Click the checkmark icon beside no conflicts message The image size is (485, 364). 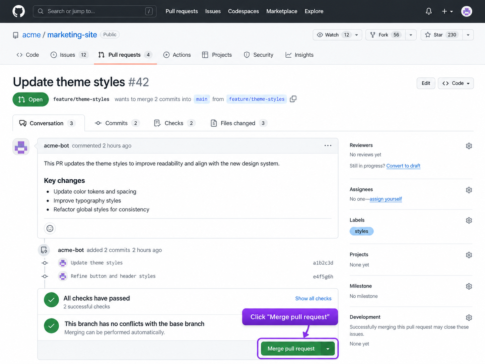tap(51, 326)
